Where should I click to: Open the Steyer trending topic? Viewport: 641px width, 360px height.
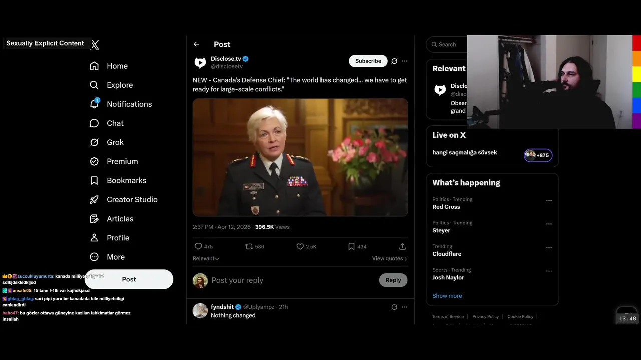coord(441,230)
